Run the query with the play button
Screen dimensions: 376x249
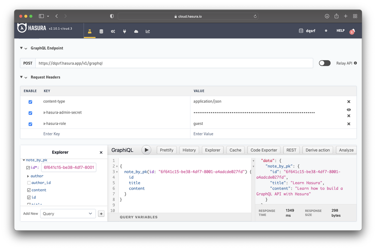coord(146,150)
